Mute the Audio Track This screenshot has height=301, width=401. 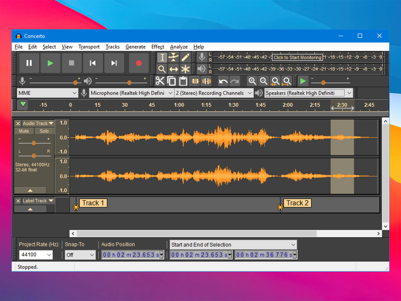(x=24, y=131)
